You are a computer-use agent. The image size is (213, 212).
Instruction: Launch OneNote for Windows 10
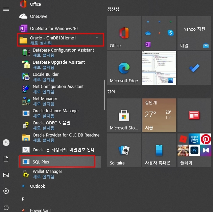point(60,28)
